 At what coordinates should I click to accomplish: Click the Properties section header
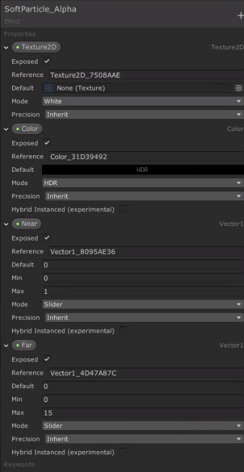[x=20, y=34]
